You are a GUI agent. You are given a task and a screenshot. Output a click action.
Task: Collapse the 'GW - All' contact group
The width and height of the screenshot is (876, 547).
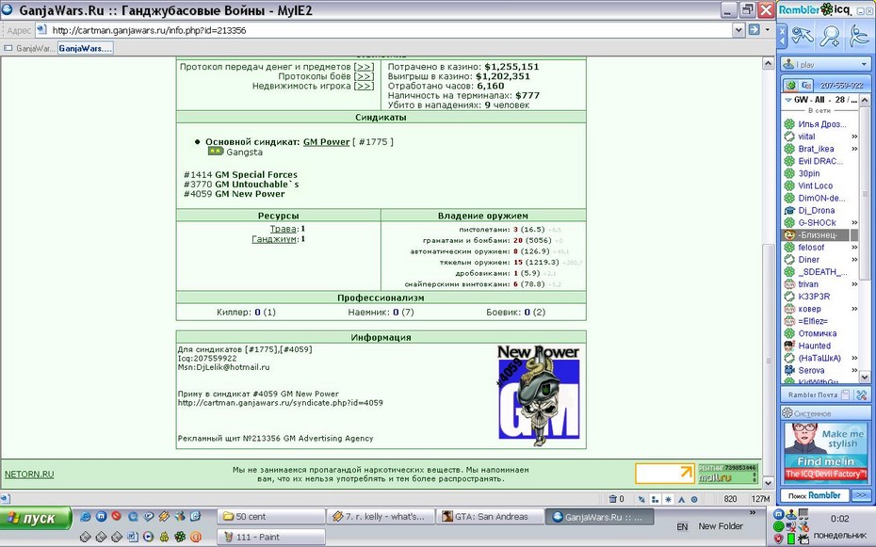coord(788,100)
